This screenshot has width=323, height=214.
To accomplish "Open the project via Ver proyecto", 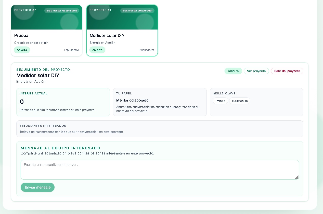I will [x=256, y=71].
